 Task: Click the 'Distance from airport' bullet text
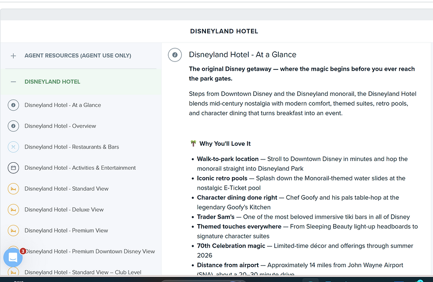[228, 266]
